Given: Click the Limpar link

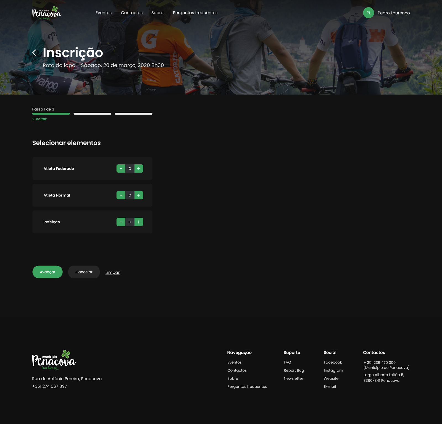Looking at the screenshot, I should [x=112, y=273].
